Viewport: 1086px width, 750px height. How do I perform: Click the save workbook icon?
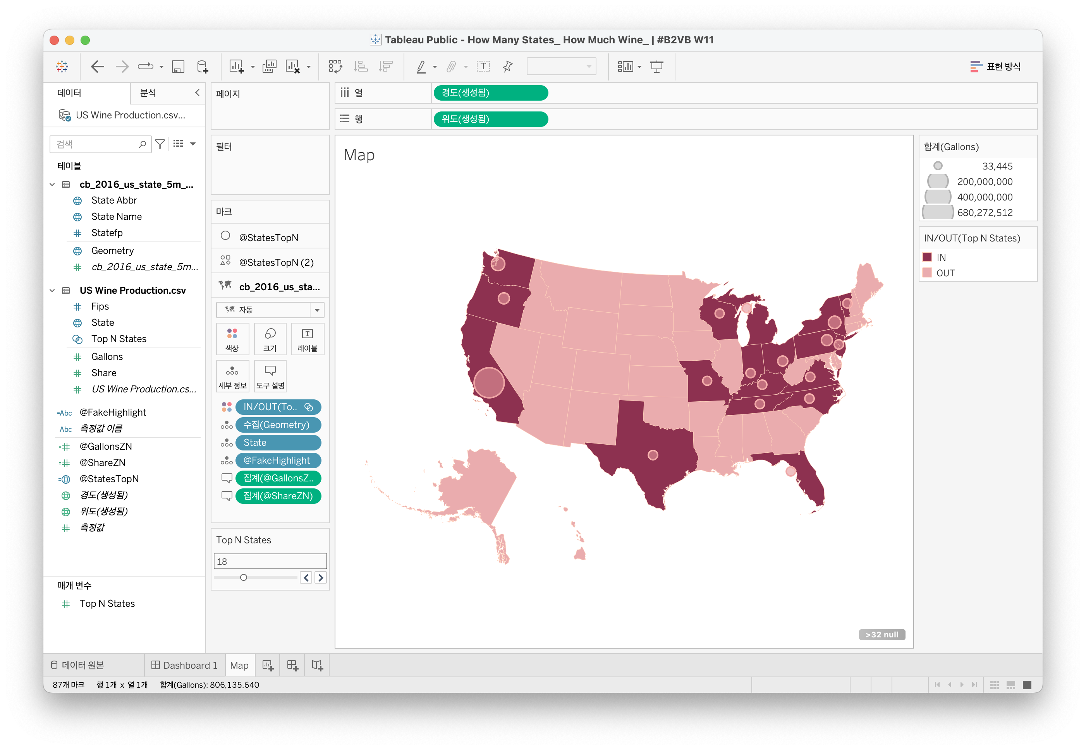(x=178, y=67)
